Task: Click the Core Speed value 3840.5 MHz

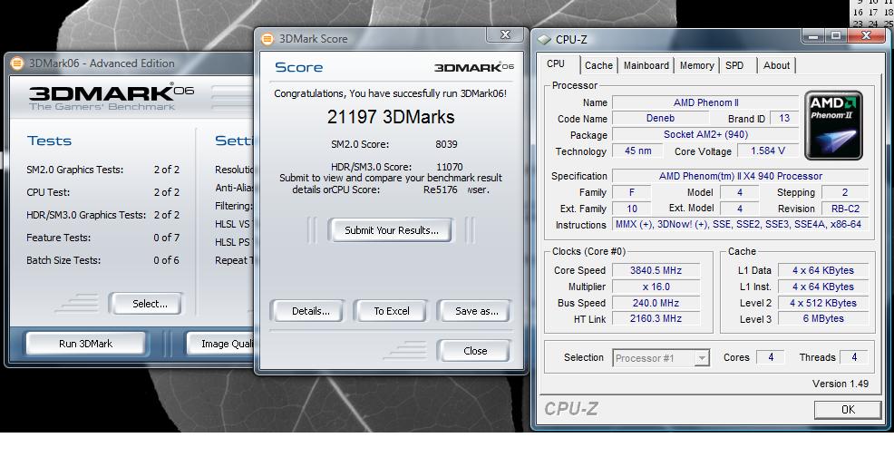Action: [656, 270]
